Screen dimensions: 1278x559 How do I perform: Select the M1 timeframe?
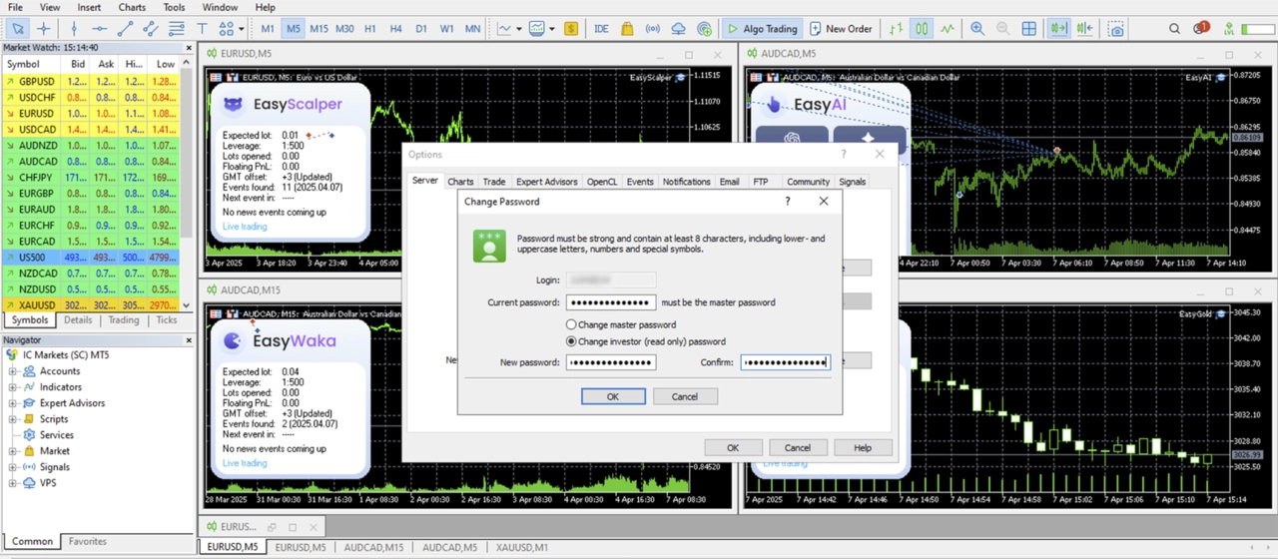pyautogui.click(x=268, y=29)
